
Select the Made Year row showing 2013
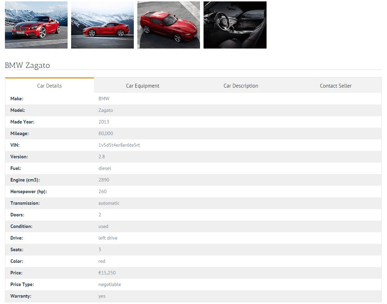[104, 122]
